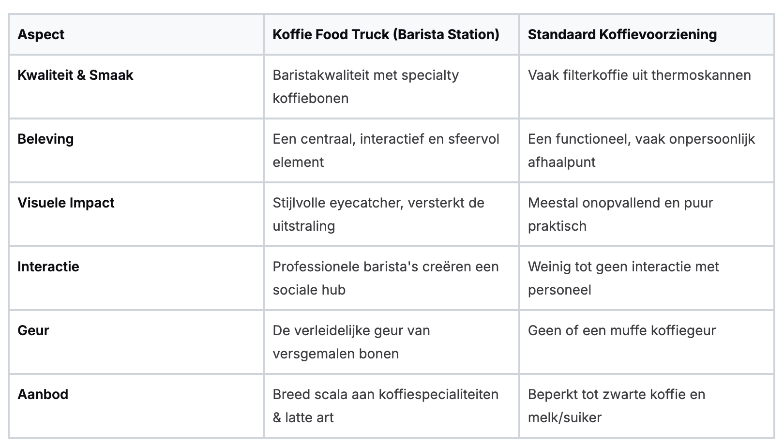Select the "Kwaliteit & Smaak" row label
The image size is (784, 445).
[75, 75]
